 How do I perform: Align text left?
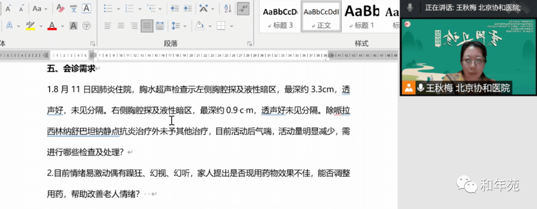108,26
